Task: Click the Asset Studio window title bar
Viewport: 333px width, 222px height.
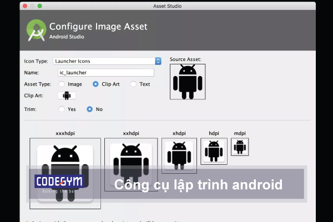Action: point(167,6)
